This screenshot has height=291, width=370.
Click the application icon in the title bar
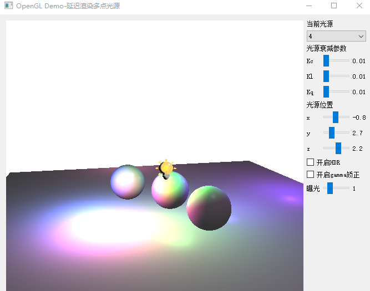(8, 6)
